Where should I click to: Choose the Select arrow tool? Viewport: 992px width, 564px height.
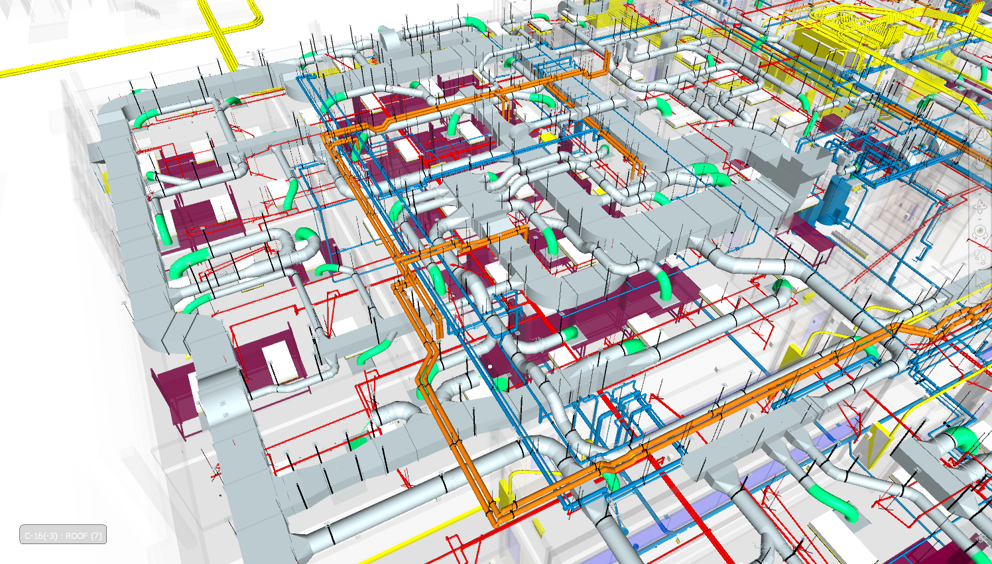point(980,283)
